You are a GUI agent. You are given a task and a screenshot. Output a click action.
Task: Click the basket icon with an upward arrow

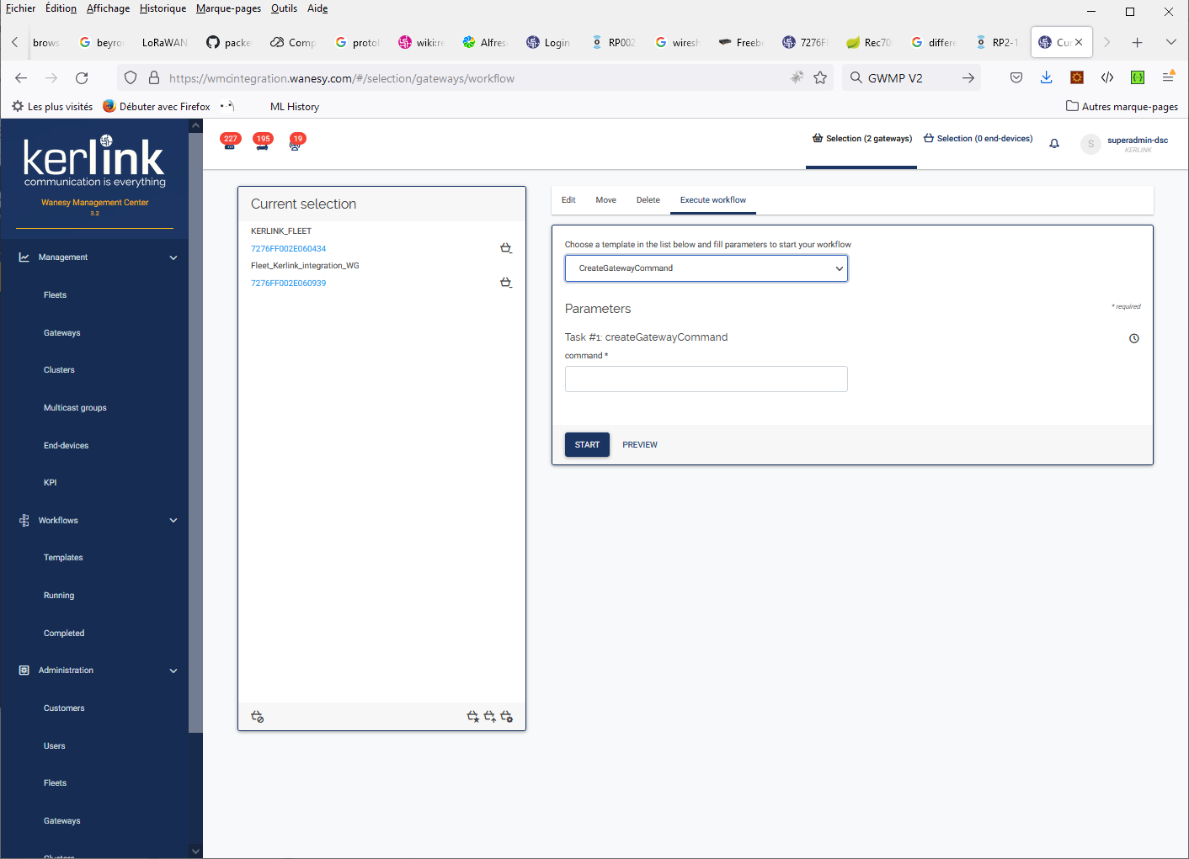(x=489, y=717)
